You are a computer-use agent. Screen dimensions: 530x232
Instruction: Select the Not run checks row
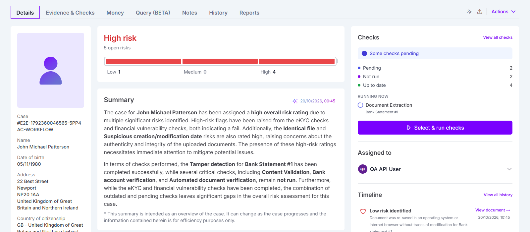[x=435, y=77]
